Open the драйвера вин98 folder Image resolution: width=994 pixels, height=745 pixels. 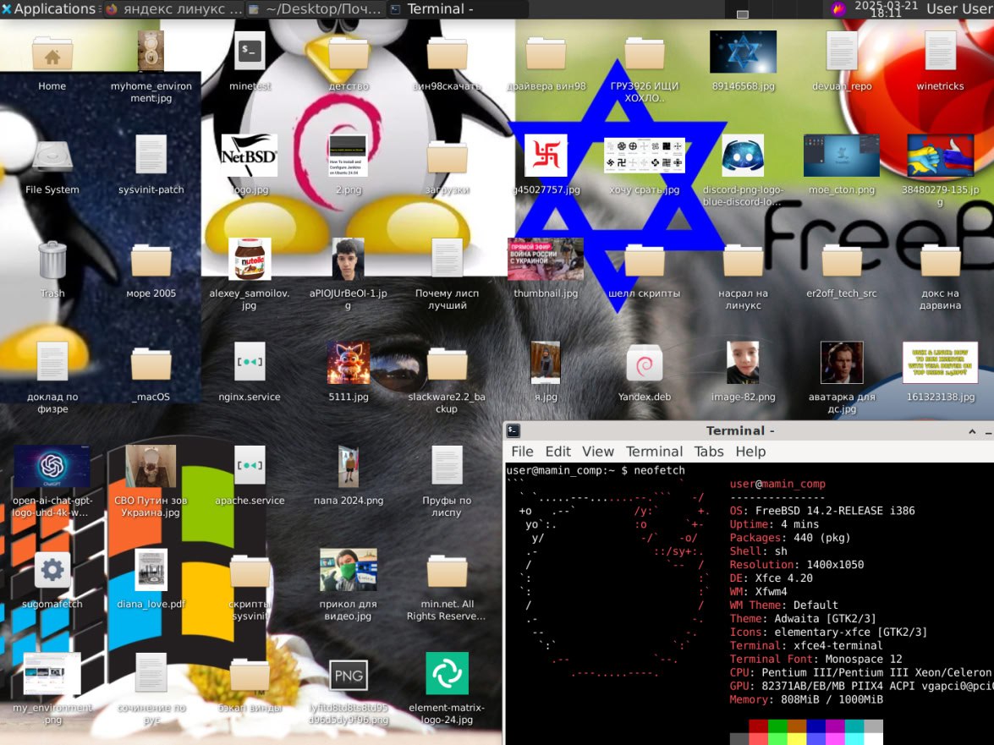(546, 53)
